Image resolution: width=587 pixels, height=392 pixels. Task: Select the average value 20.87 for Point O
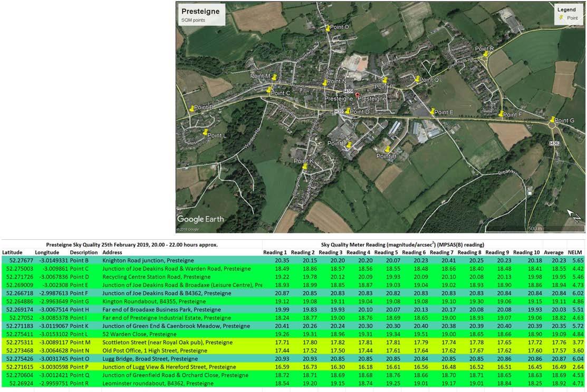[x=559, y=359]
